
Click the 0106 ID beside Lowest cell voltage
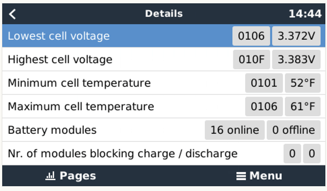[x=251, y=36]
